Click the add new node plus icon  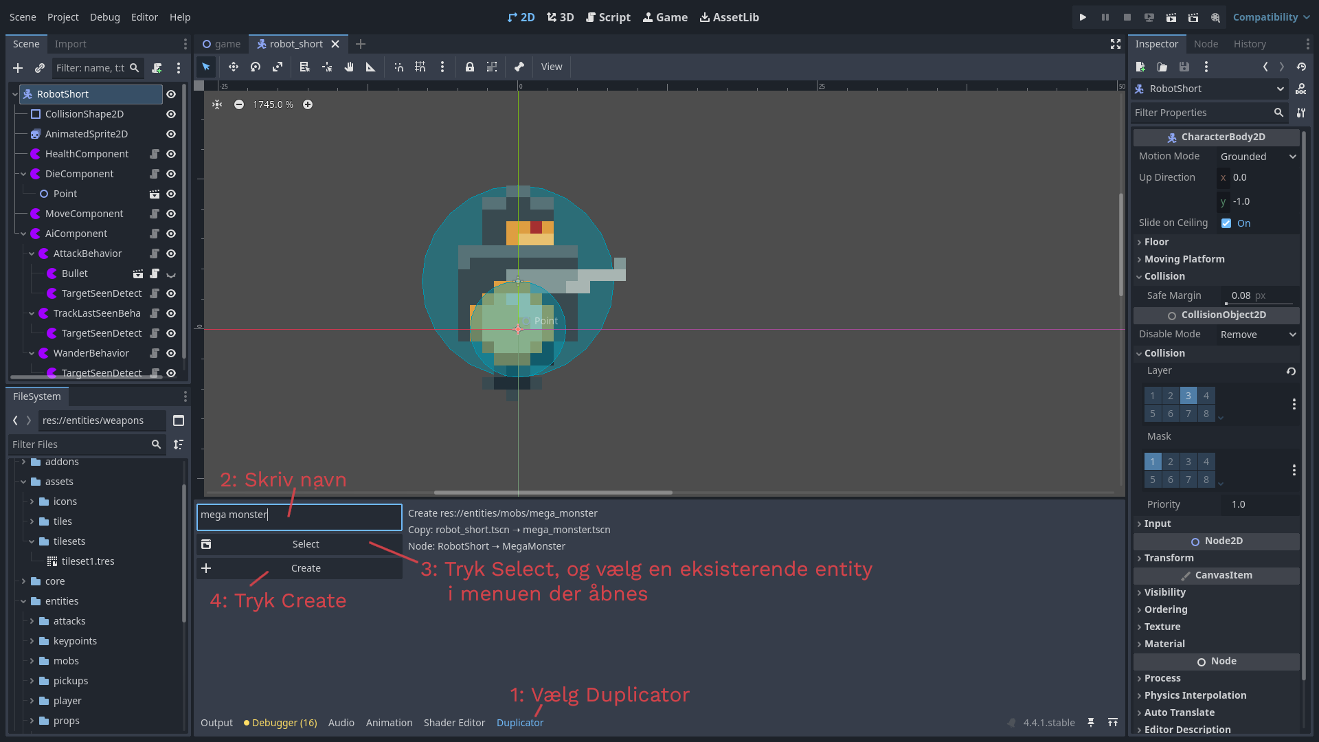tap(18, 68)
